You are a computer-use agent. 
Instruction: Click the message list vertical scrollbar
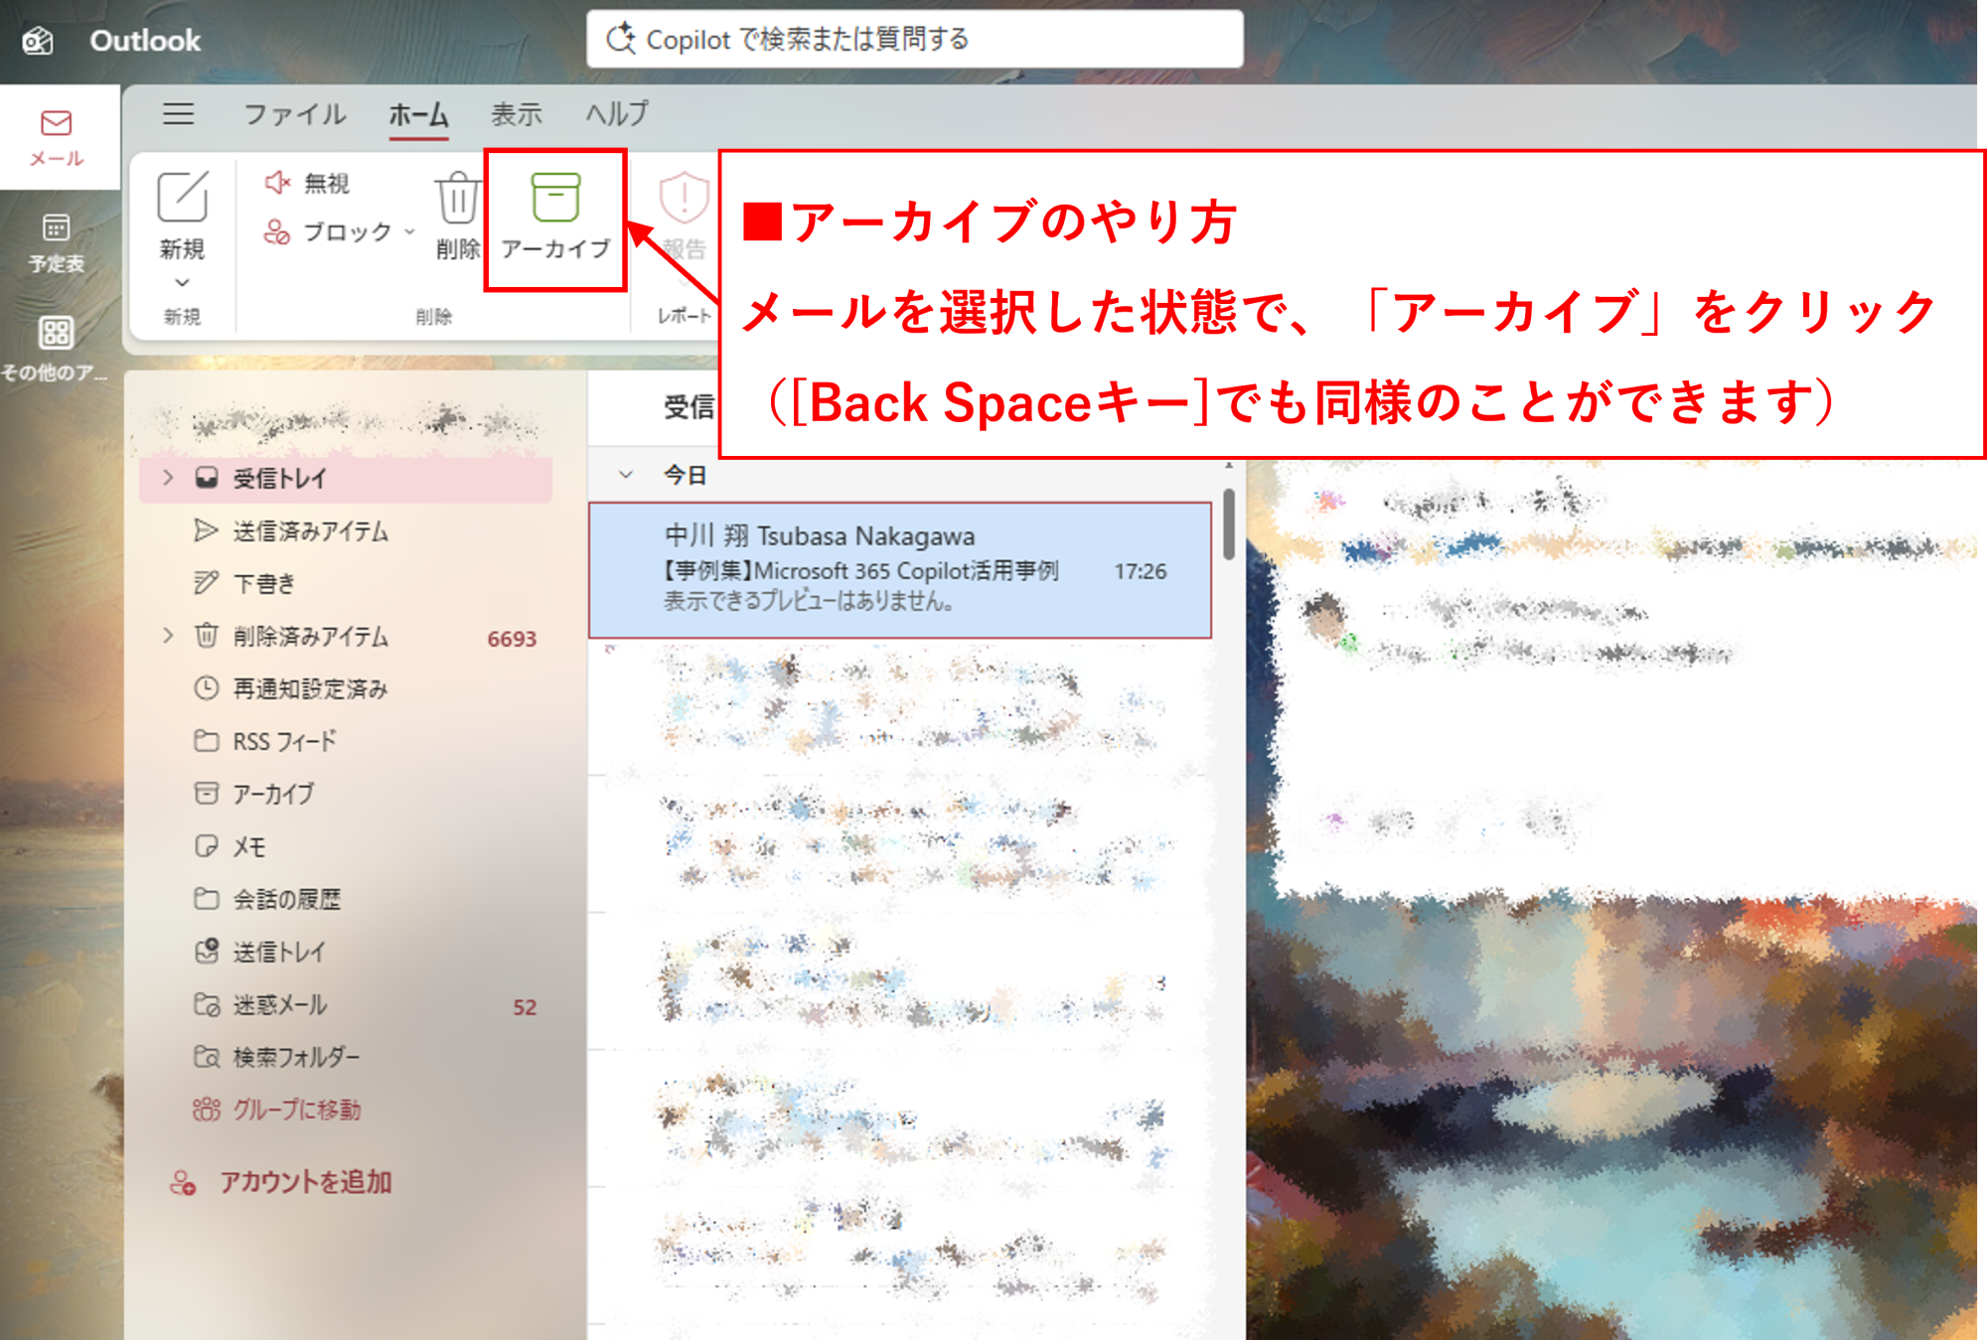[1229, 523]
